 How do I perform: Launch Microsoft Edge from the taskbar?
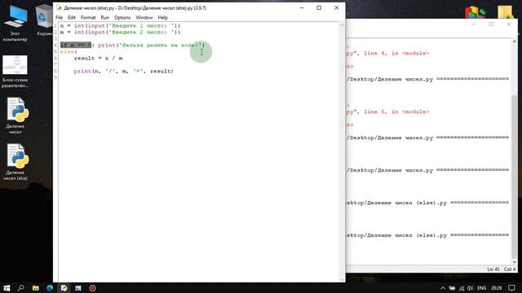(50, 288)
